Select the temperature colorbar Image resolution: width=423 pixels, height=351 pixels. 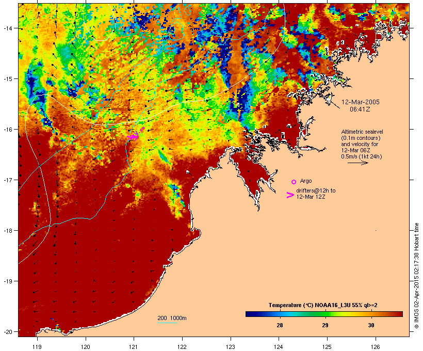tap(324, 314)
